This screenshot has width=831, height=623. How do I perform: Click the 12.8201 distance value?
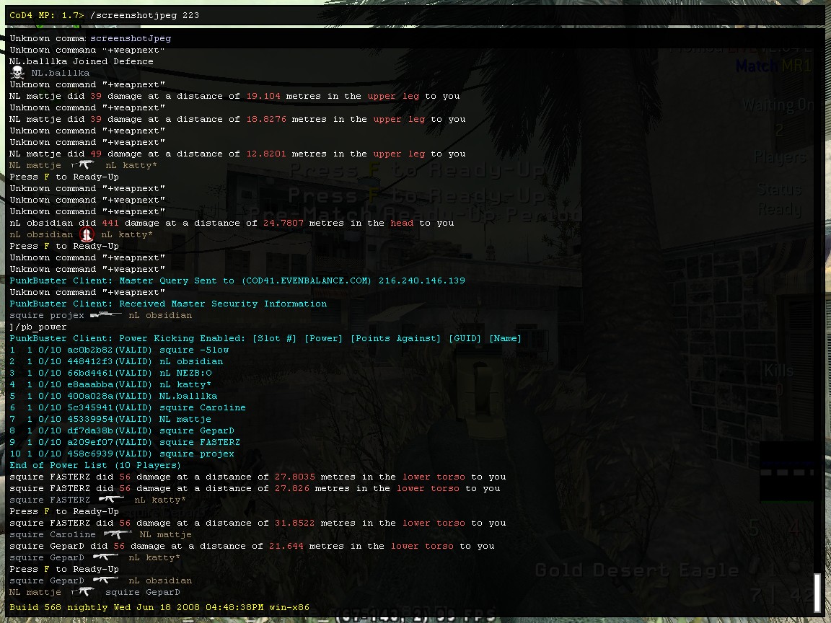pyautogui.click(x=266, y=154)
